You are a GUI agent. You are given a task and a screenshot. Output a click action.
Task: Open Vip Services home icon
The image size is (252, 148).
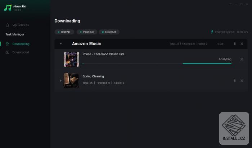[x=7, y=25]
